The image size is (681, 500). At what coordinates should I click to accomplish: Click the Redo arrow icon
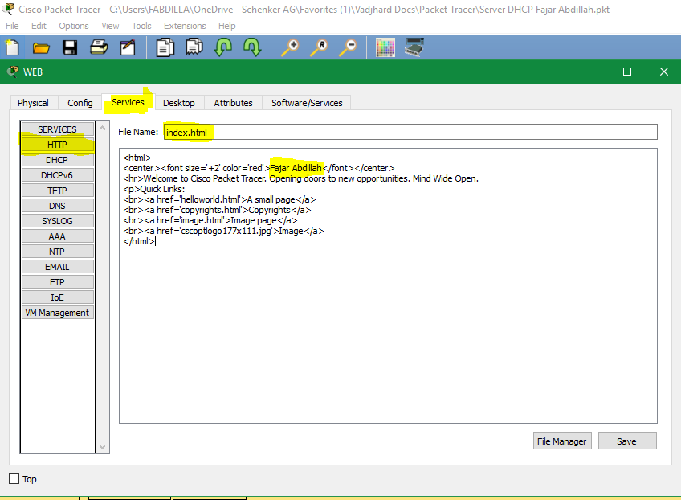[x=252, y=47]
